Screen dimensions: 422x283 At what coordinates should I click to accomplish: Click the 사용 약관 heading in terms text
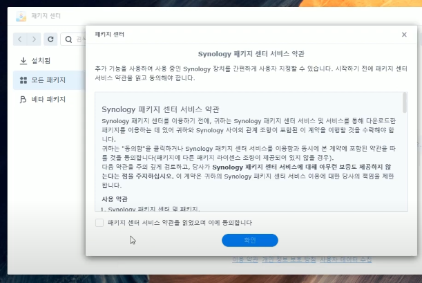tap(115, 199)
